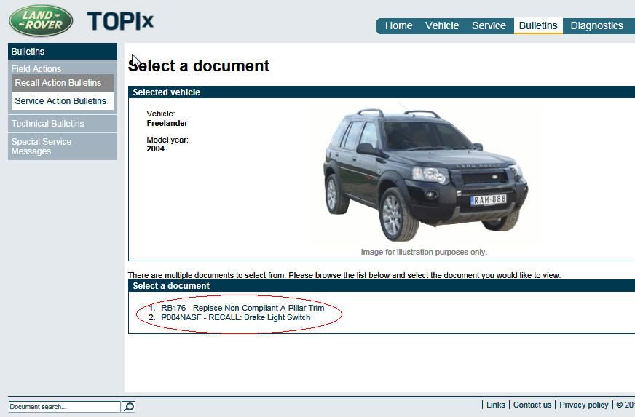Click the Links footer link

tap(496, 405)
